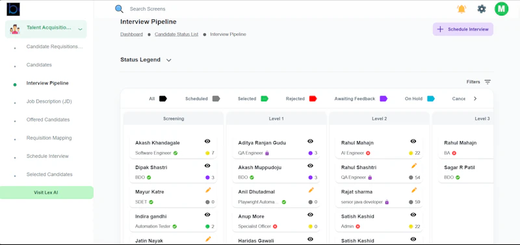
Task: Click green check beside Software Engineer
Action: (x=175, y=153)
